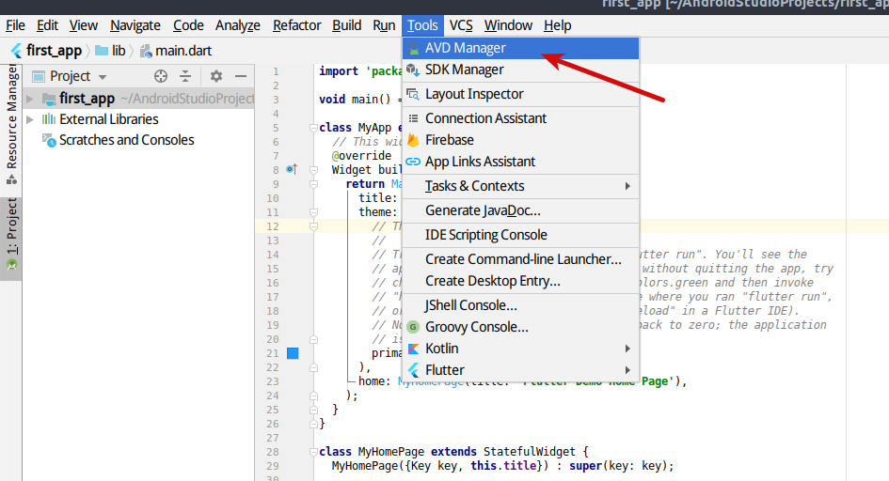The height and width of the screenshot is (481, 889).
Task: Open Project panel gear settings
Action: [216, 76]
